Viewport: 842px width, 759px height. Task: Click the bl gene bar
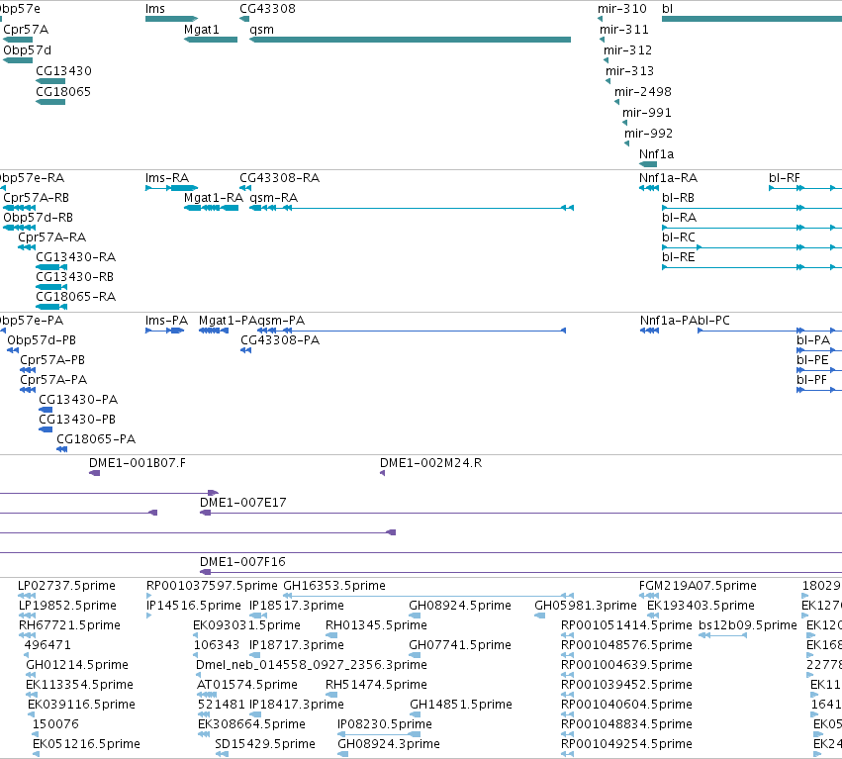[x=752, y=20]
